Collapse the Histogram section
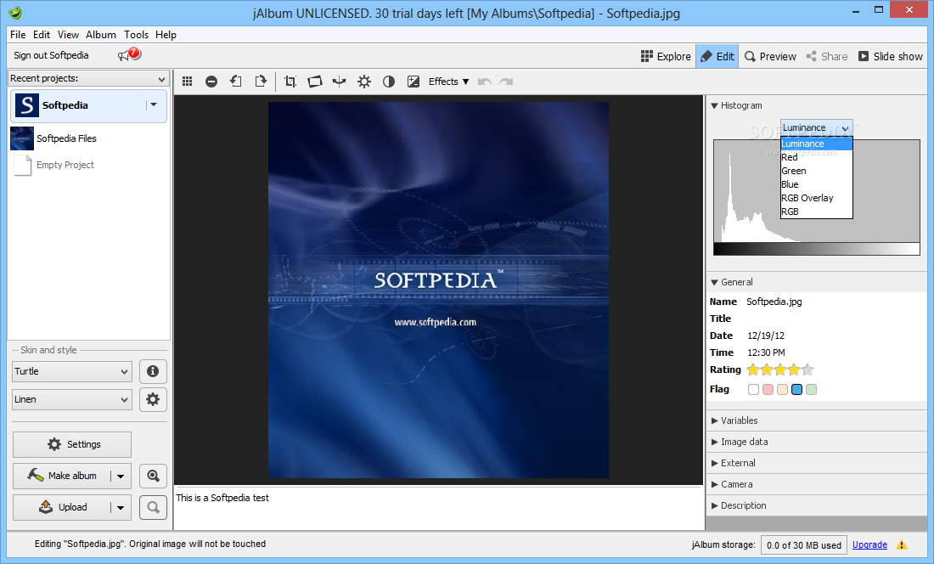The width and height of the screenshot is (934, 564). pos(714,105)
